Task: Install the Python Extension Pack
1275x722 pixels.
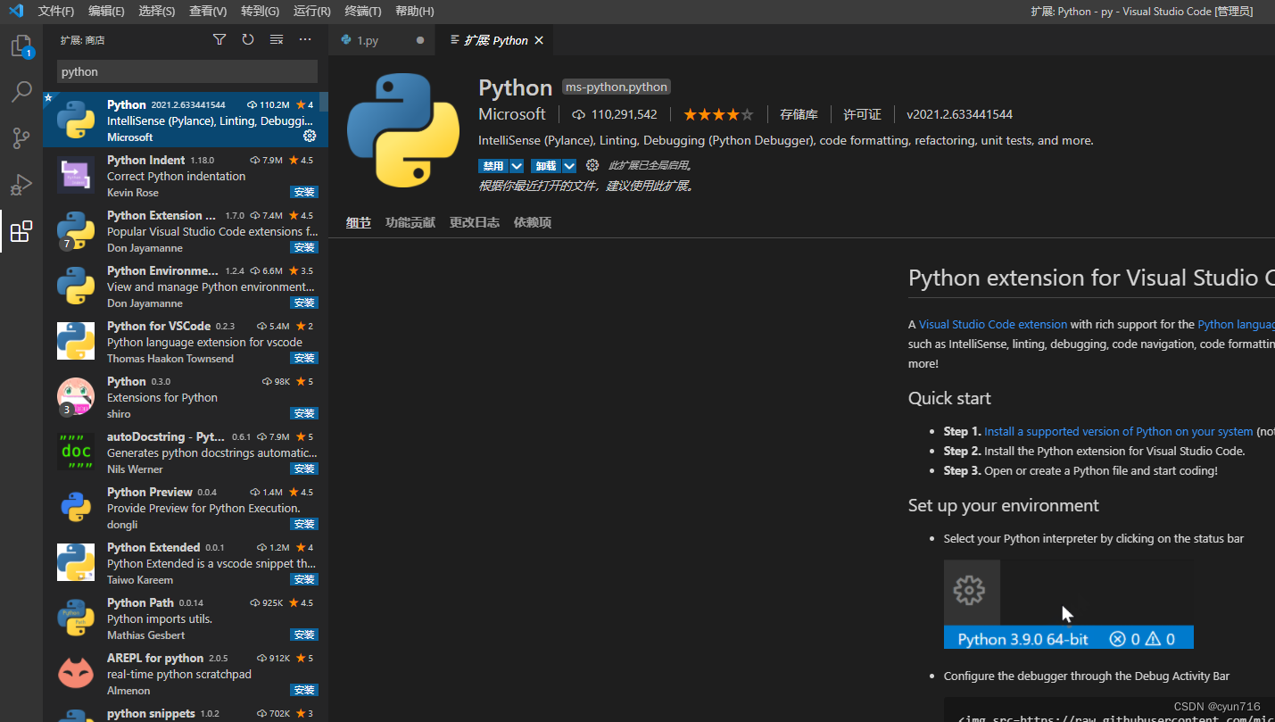Action: click(x=304, y=247)
